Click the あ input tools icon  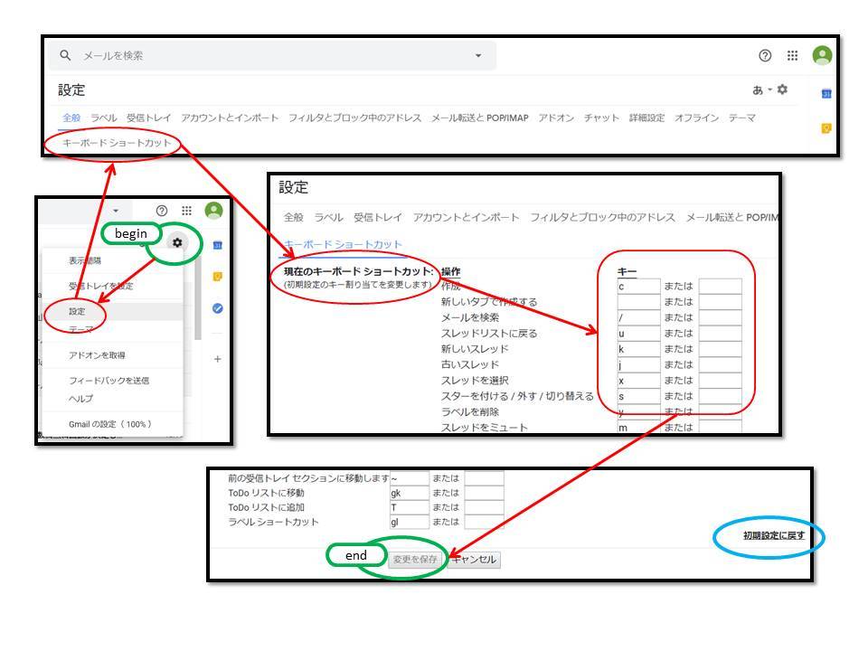758,90
